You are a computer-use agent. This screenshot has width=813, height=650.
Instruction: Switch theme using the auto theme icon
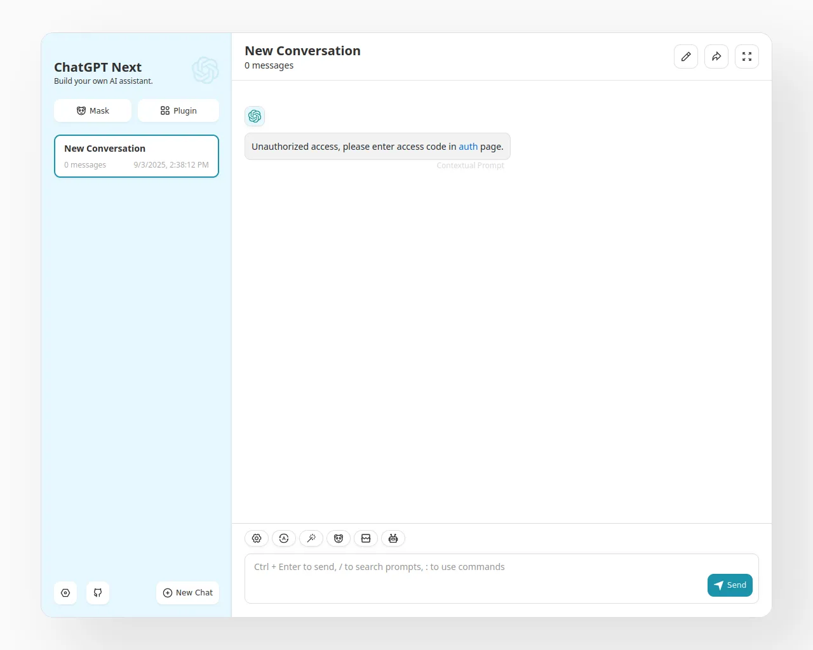click(x=284, y=538)
